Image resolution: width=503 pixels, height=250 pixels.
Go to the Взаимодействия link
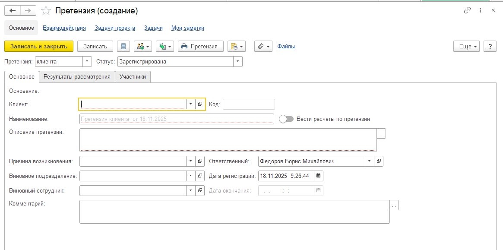tap(64, 28)
